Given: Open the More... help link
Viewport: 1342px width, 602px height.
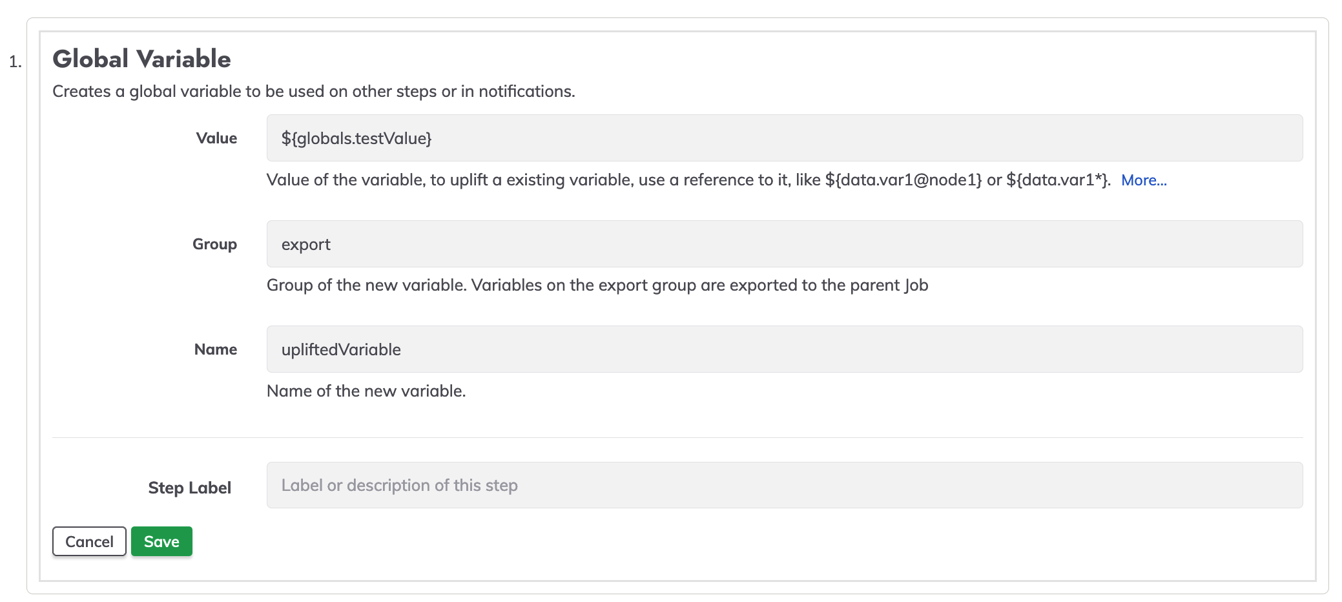Looking at the screenshot, I should click(1144, 180).
